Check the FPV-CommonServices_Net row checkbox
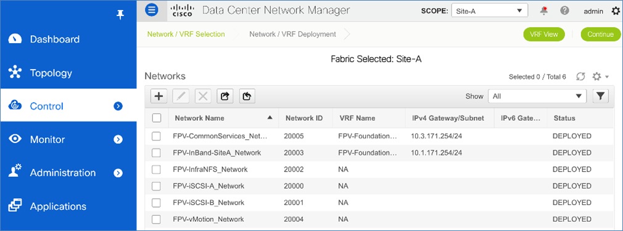 pos(156,136)
